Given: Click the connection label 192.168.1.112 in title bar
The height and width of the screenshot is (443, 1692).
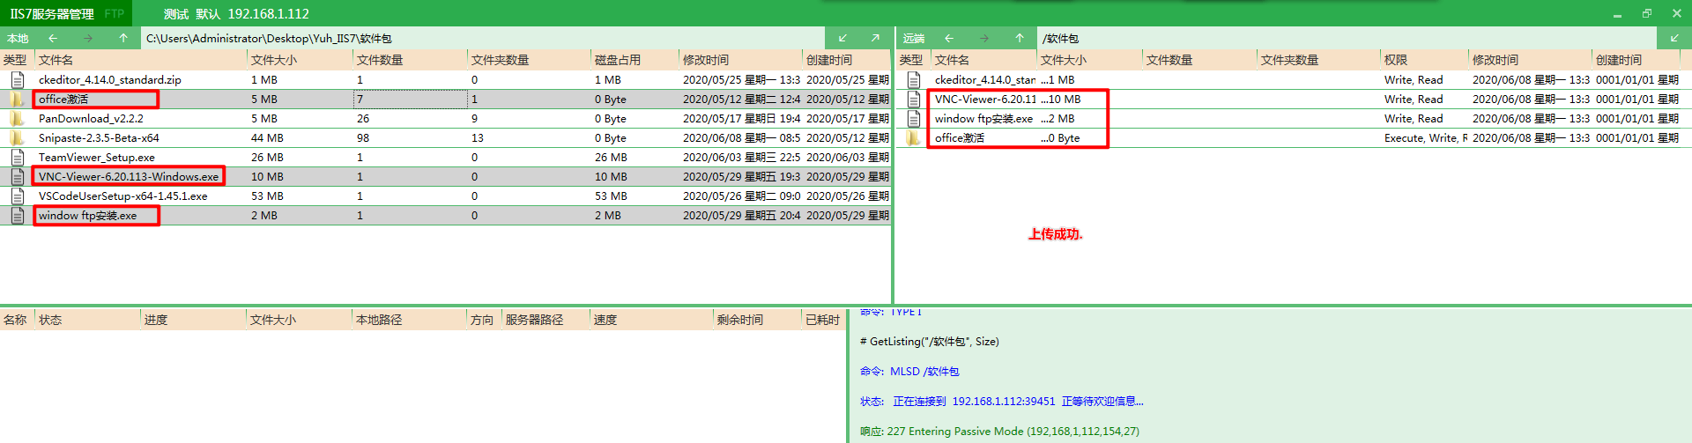Looking at the screenshot, I should click(268, 13).
